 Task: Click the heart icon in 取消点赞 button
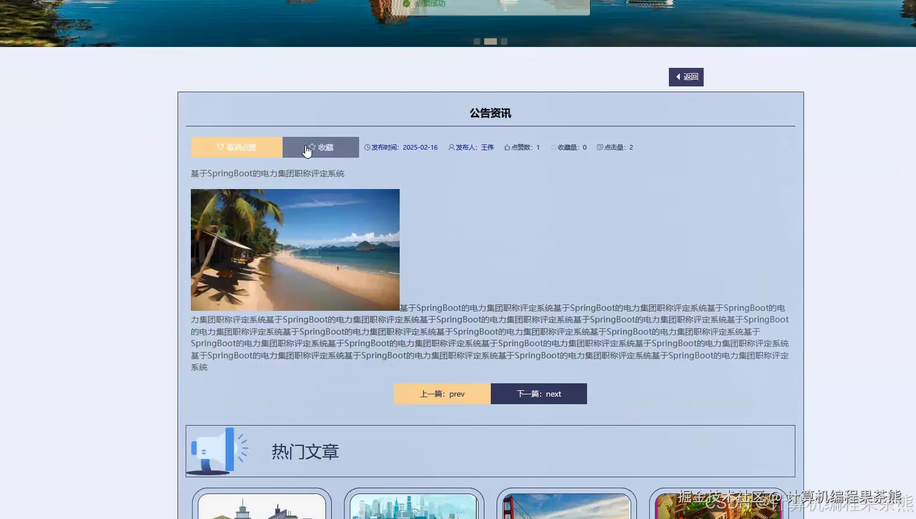pos(220,147)
